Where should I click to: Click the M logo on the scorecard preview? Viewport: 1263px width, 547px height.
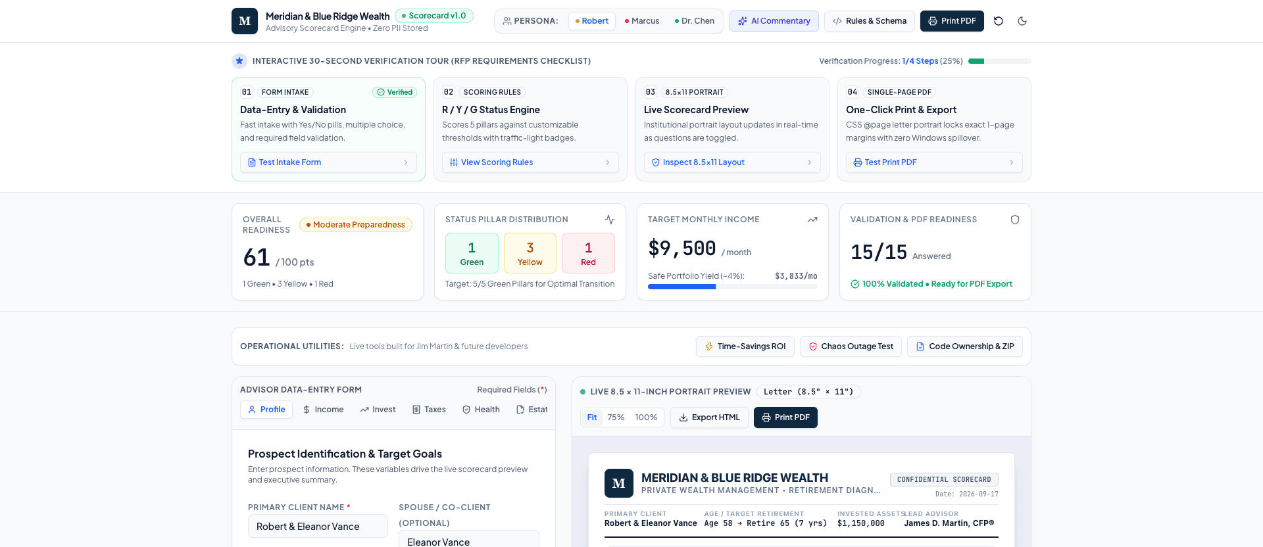click(619, 483)
